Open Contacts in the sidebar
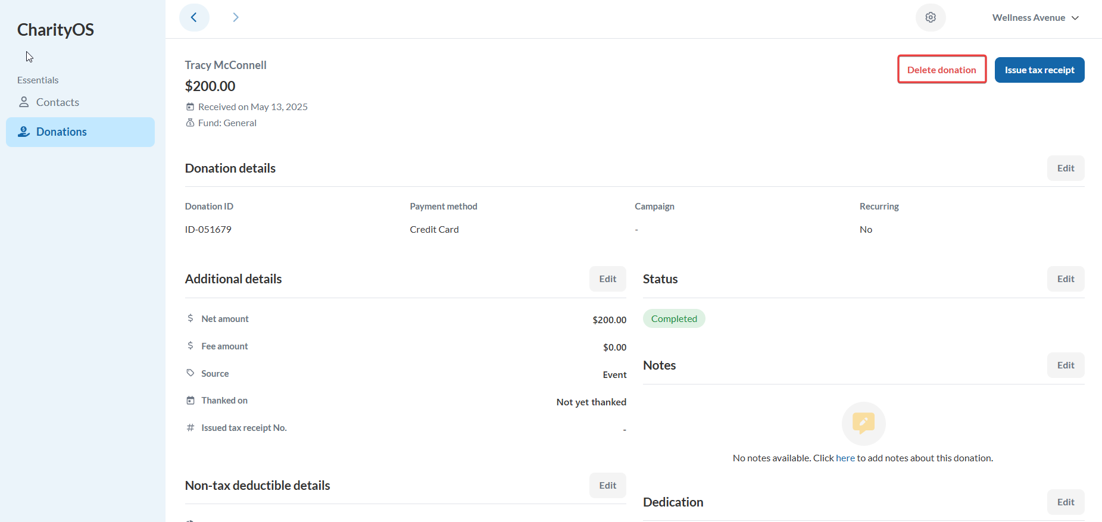 tap(57, 102)
